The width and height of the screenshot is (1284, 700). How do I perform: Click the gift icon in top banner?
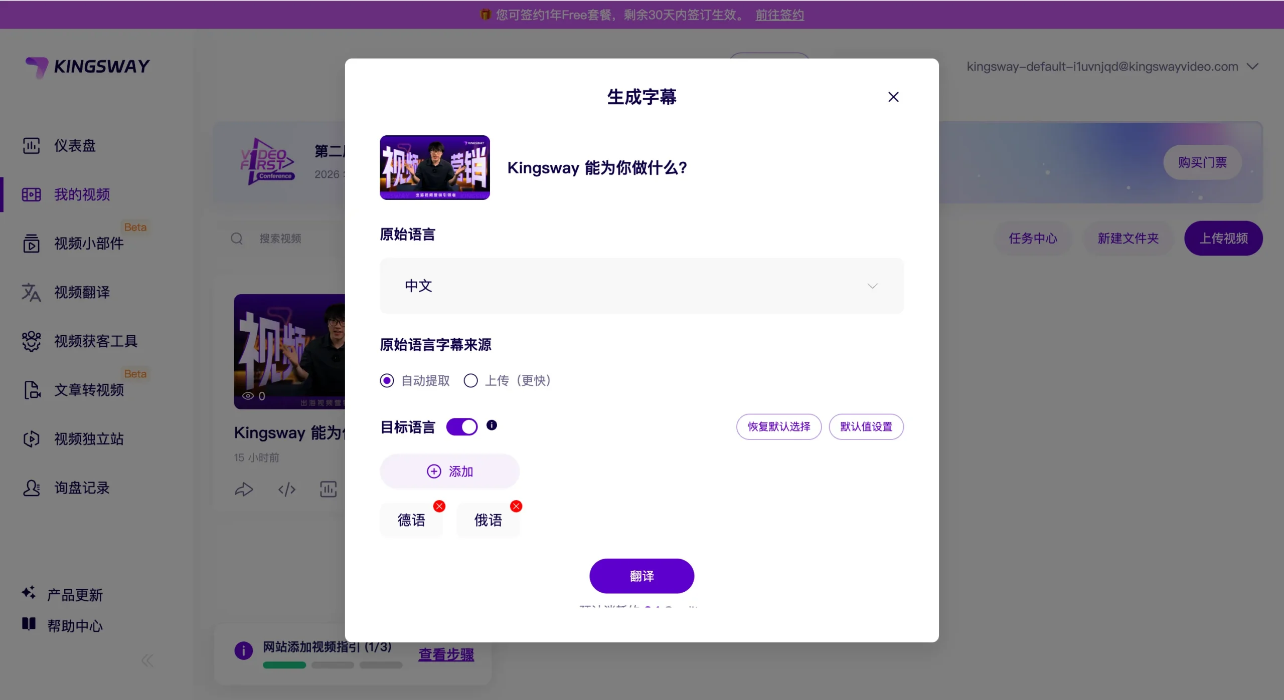pos(485,15)
